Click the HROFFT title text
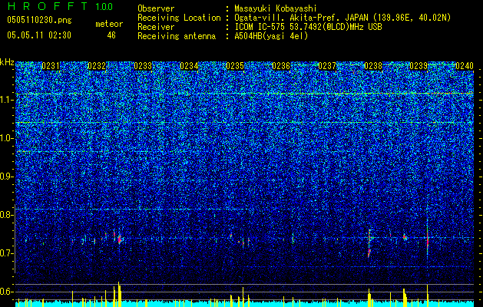This screenshot has width=483, height=307. 48,6
